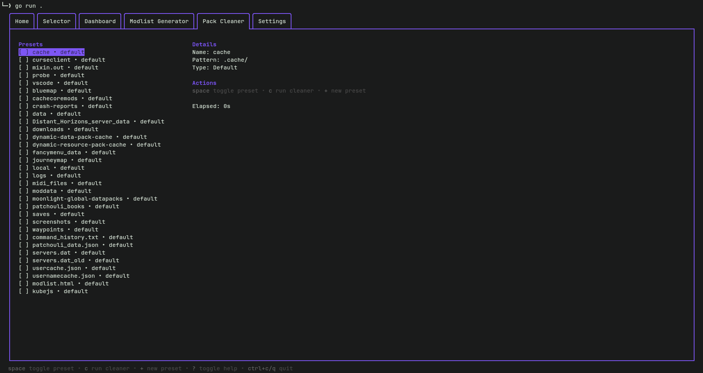Select the servers.dat_old preset row text
Viewport: 703px width, 373px height.
click(76, 260)
